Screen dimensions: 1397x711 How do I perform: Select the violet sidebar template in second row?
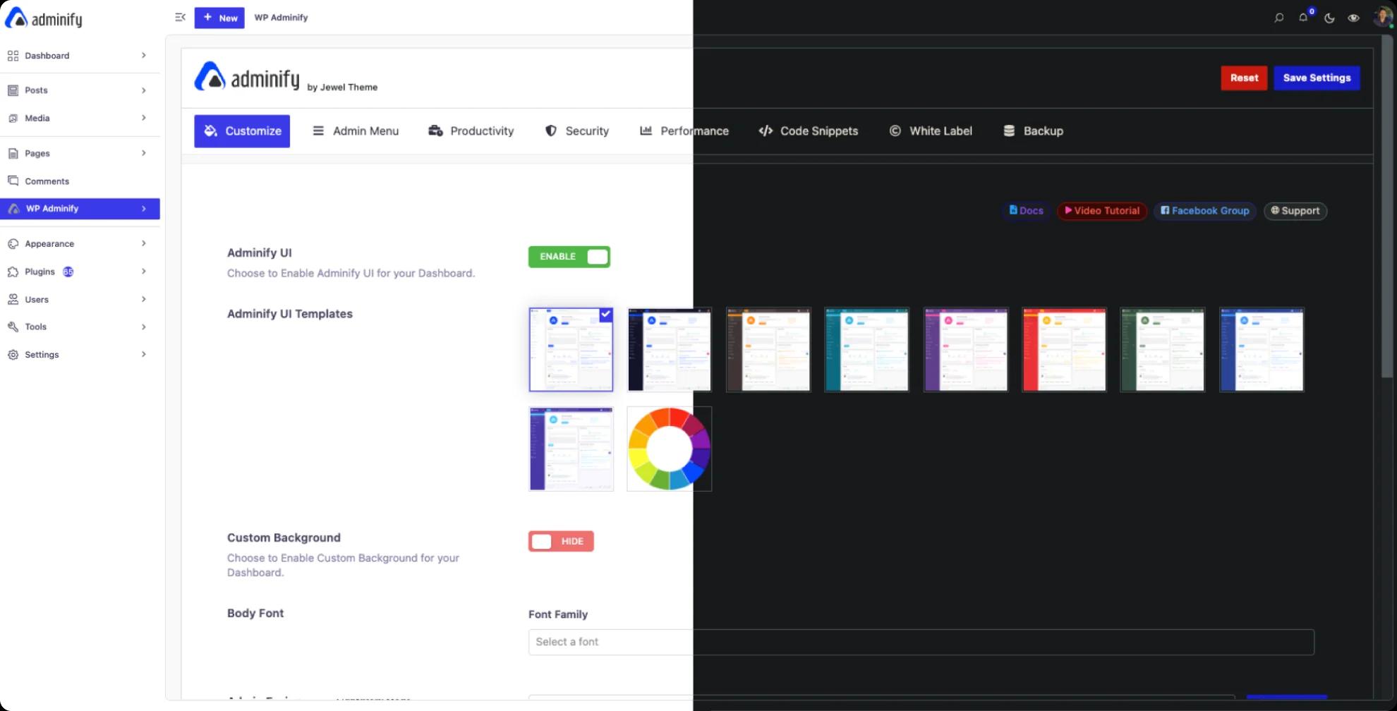click(571, 449)
